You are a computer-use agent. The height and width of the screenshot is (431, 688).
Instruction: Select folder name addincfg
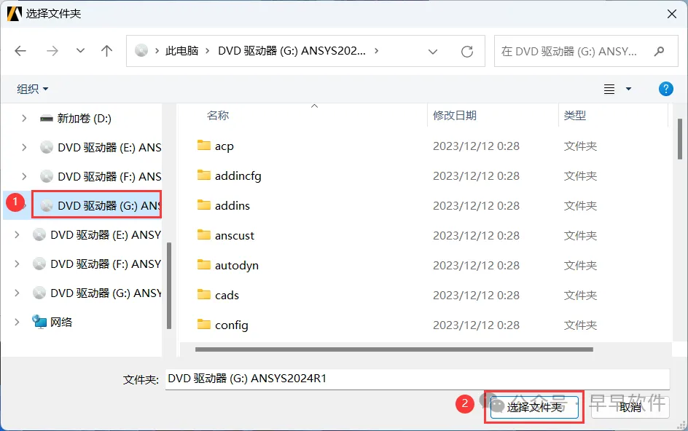point(238,175)
